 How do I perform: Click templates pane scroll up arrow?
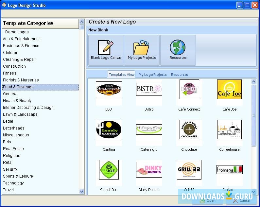click(253, 81)
